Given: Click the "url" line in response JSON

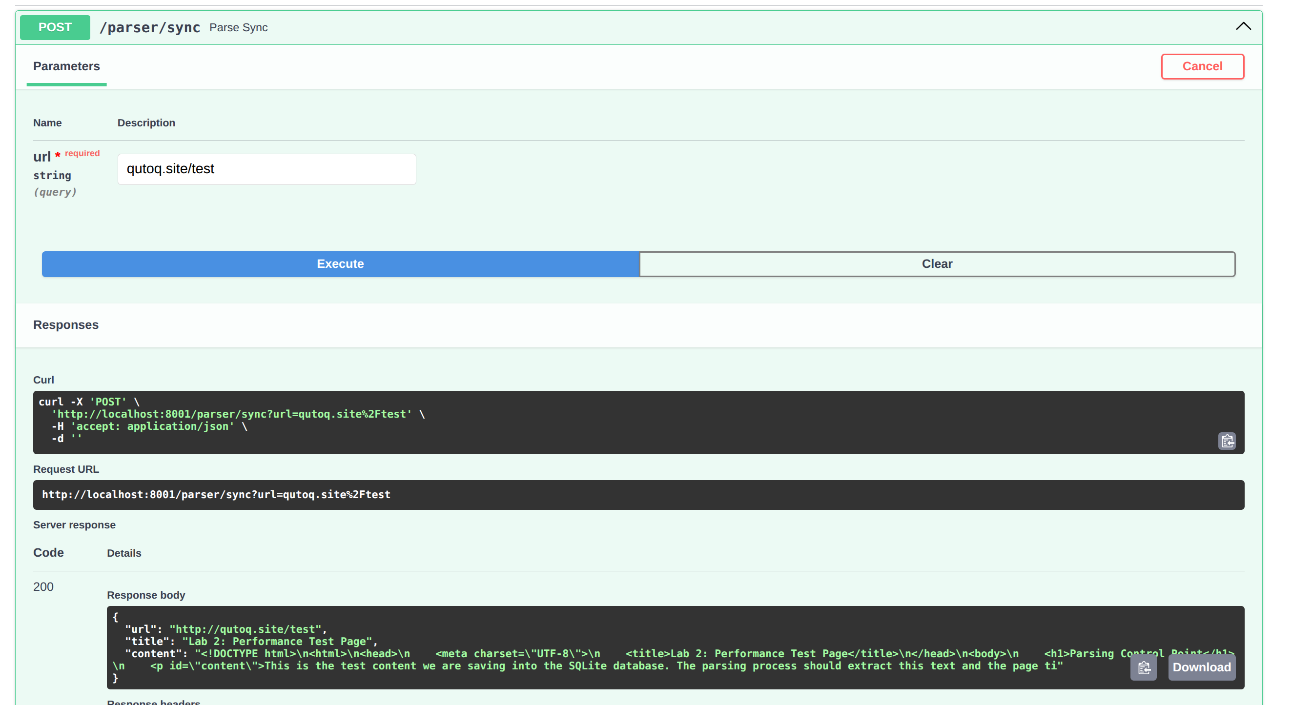Looking at the screenshot, I should (226, 629).
